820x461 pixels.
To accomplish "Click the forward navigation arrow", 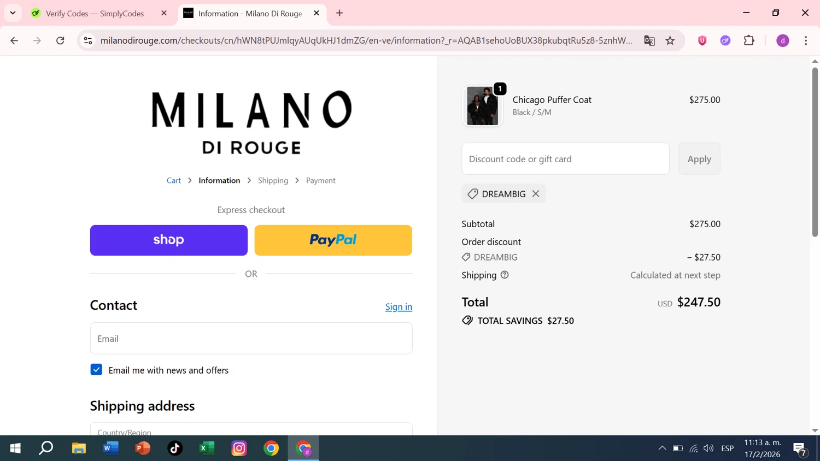I will point(37,40).
